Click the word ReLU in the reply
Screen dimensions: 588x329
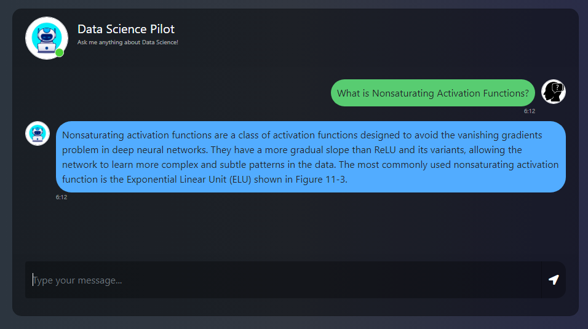coord(386,150)
